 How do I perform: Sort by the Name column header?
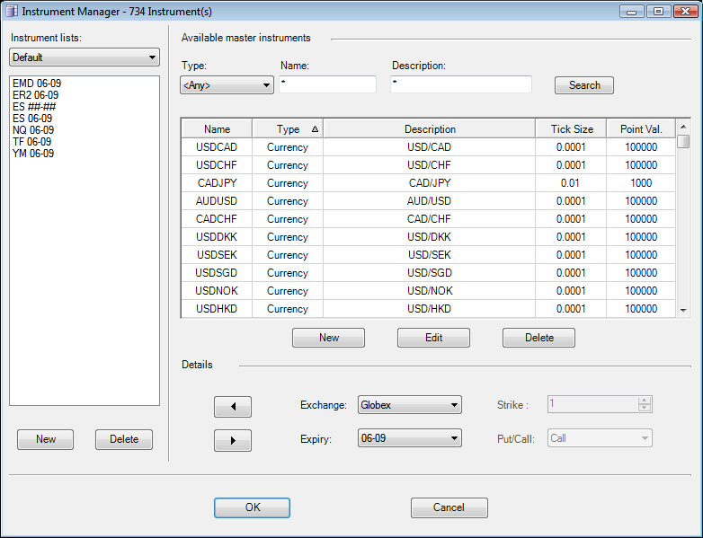[217, 129]
